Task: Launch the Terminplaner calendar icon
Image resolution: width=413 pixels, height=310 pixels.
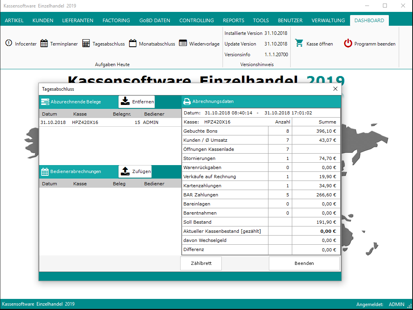Action: pyautogui.click(x=44, y=44)
